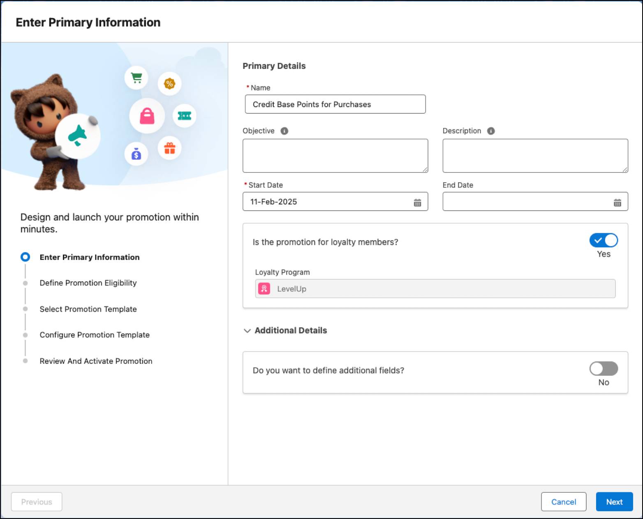Click the Previous button
643x519 pixels.
tap(37, 502)
